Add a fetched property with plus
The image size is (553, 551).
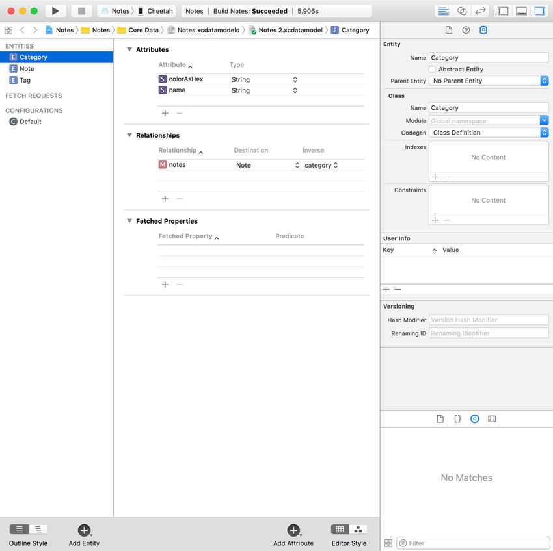point(165,285)
